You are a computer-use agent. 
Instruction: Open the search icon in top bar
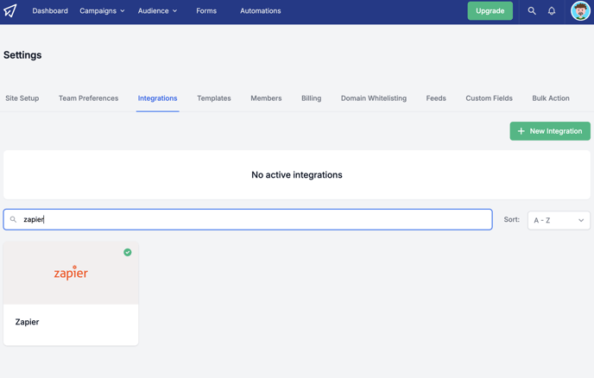(x=532, y=11)
